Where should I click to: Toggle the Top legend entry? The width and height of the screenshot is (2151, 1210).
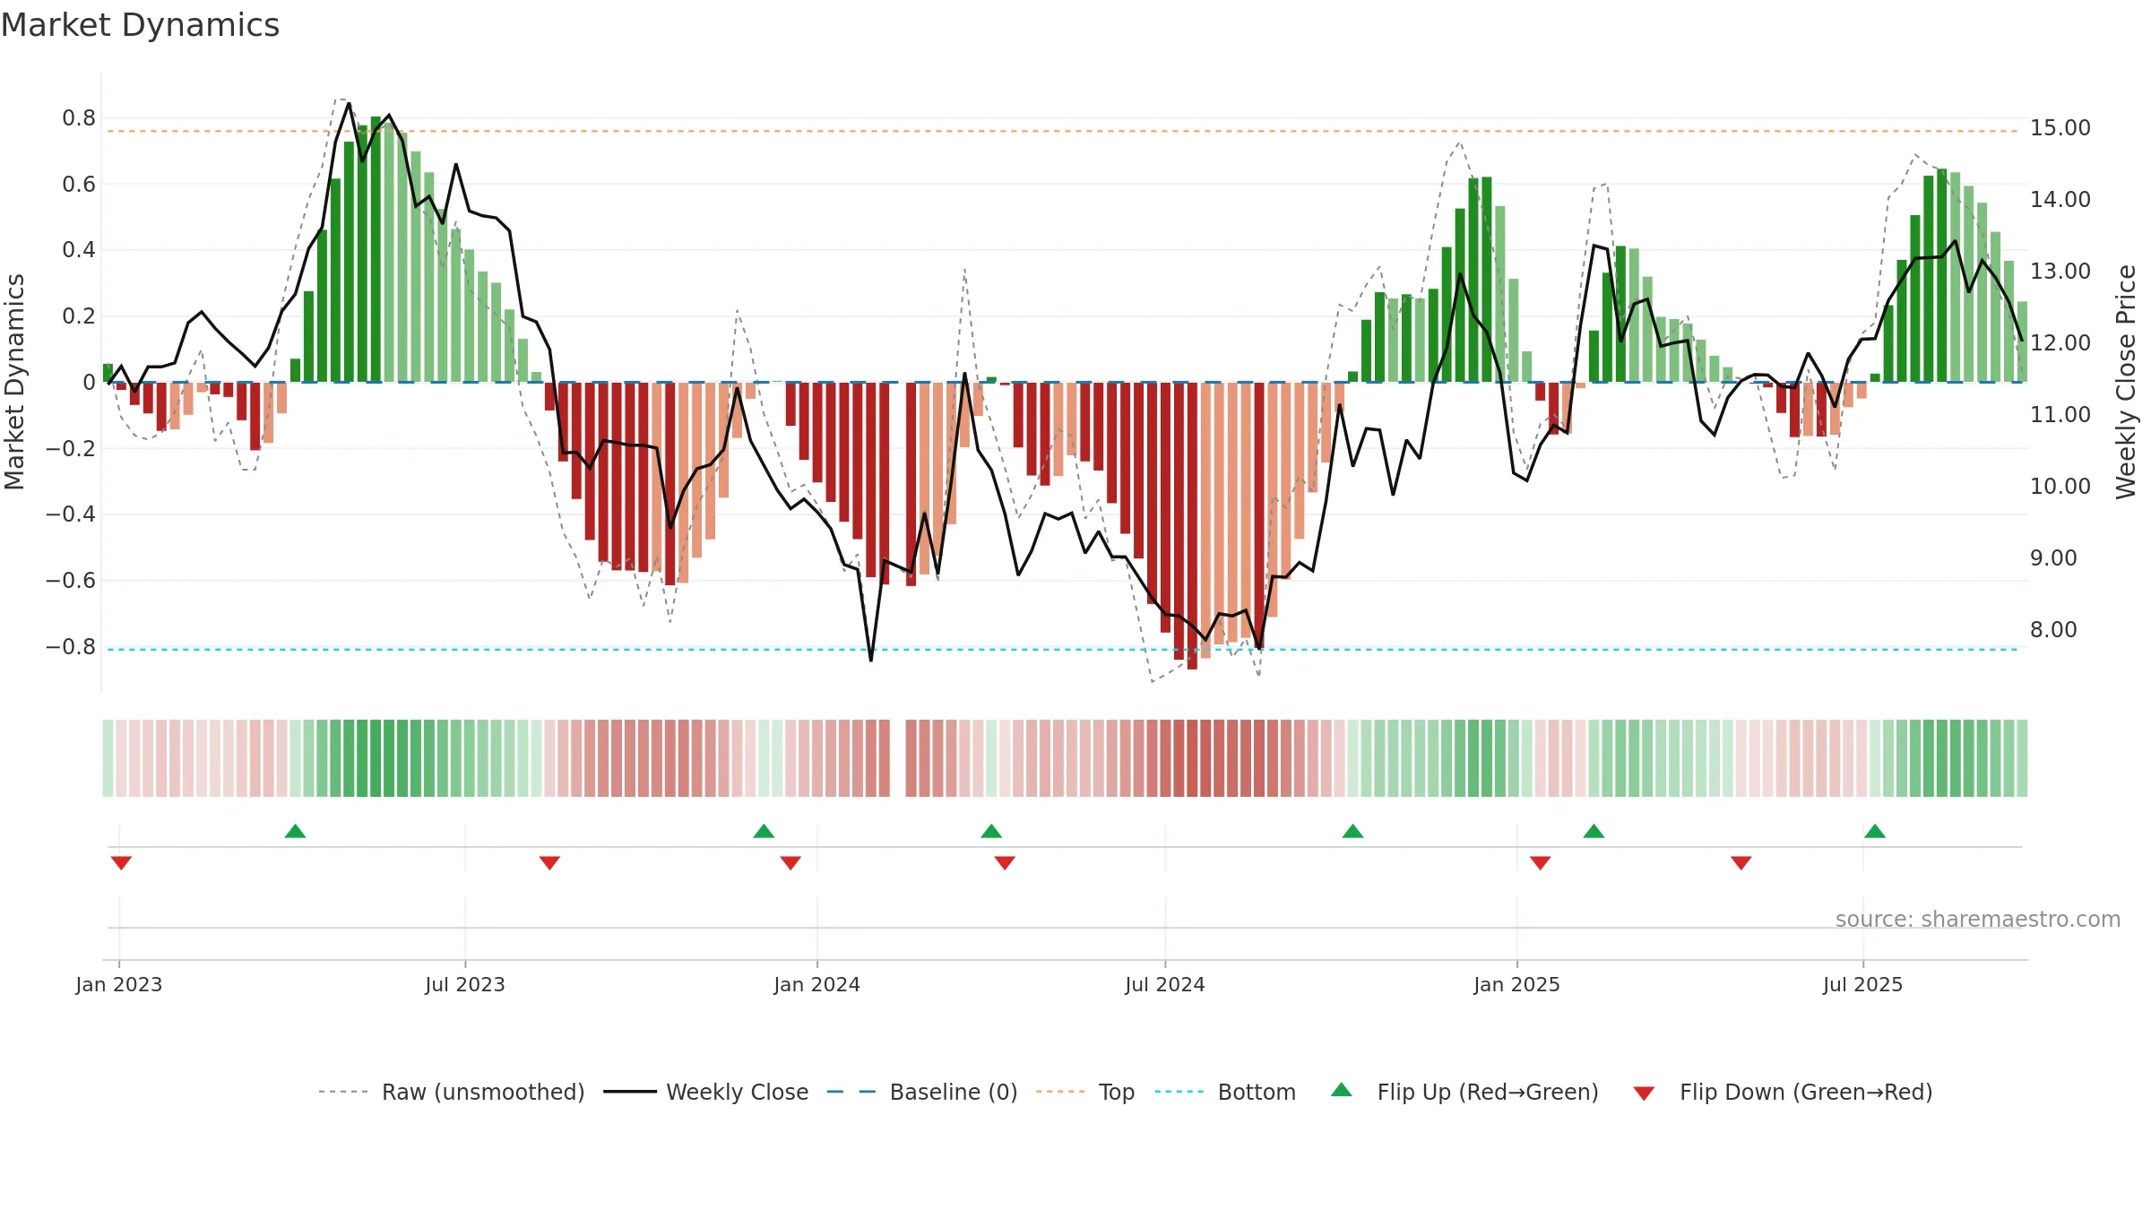(1117, 1092)
